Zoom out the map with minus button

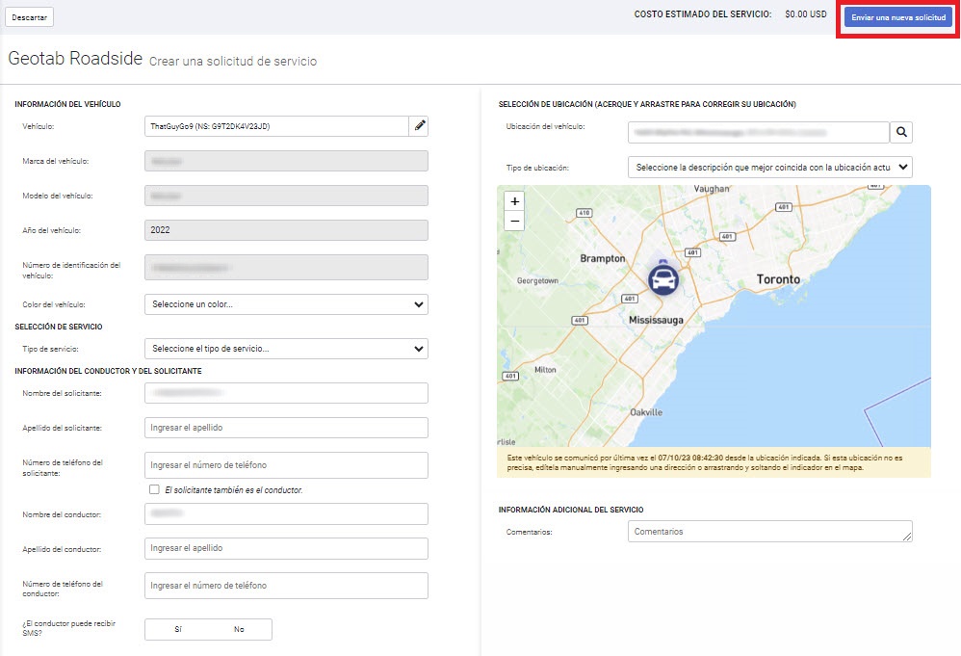(x=514, y=221)
